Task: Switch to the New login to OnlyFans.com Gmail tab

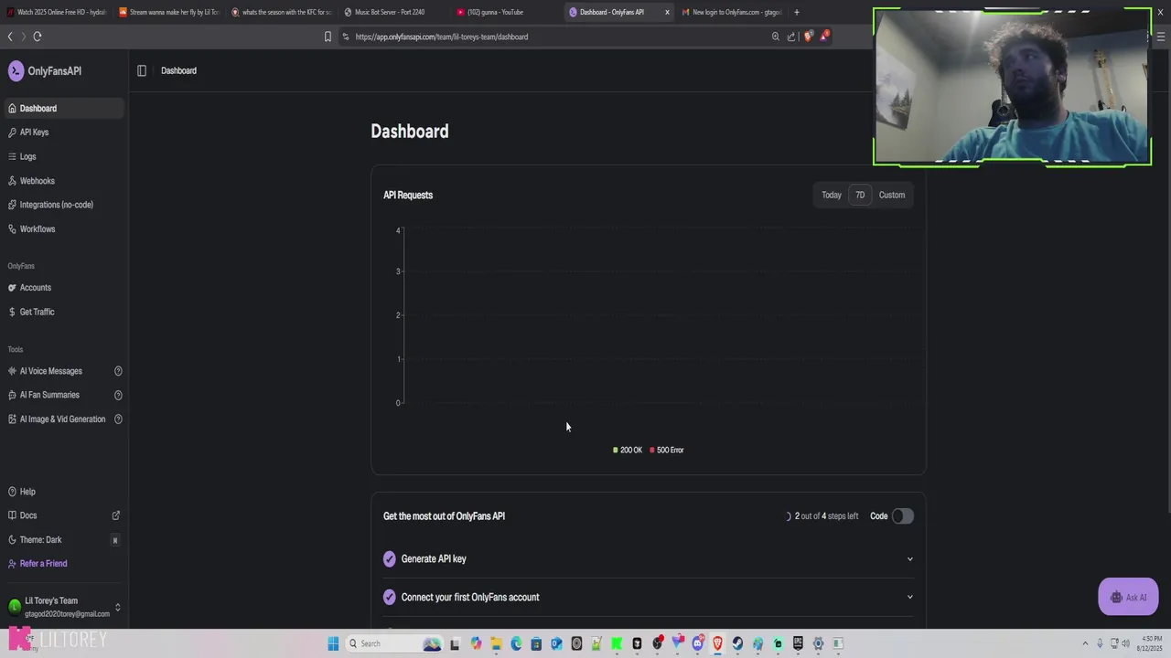Action: [732, 12]
